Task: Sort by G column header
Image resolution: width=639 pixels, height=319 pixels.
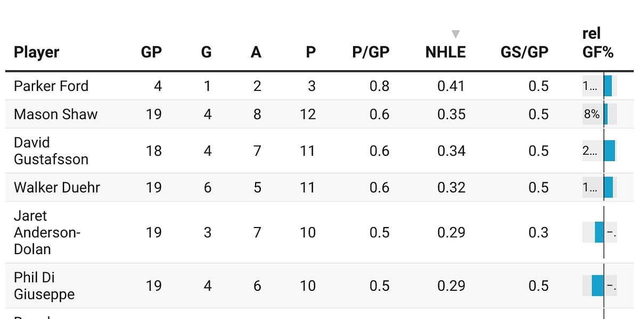Action: (x=206, y=52)
